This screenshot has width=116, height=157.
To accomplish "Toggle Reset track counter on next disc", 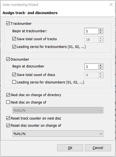I will 8,118.
